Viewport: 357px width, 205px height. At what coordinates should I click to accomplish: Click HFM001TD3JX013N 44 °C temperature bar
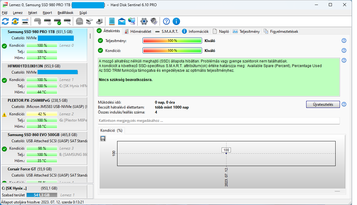(42, 92)
